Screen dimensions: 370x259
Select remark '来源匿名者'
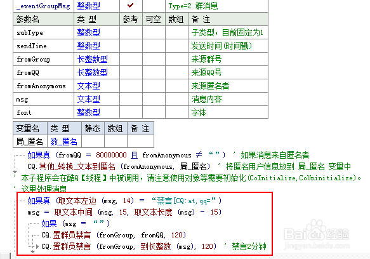click(x=210, y=86)
